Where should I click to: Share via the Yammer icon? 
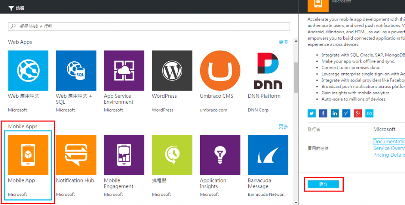coord(346,113)
